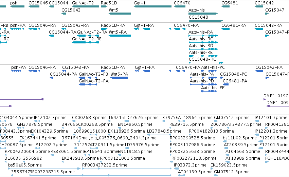The height and width of the screenshot is (177, 289).
Task: Open the CG6470 gene label
Action: [x=182, y=3]
